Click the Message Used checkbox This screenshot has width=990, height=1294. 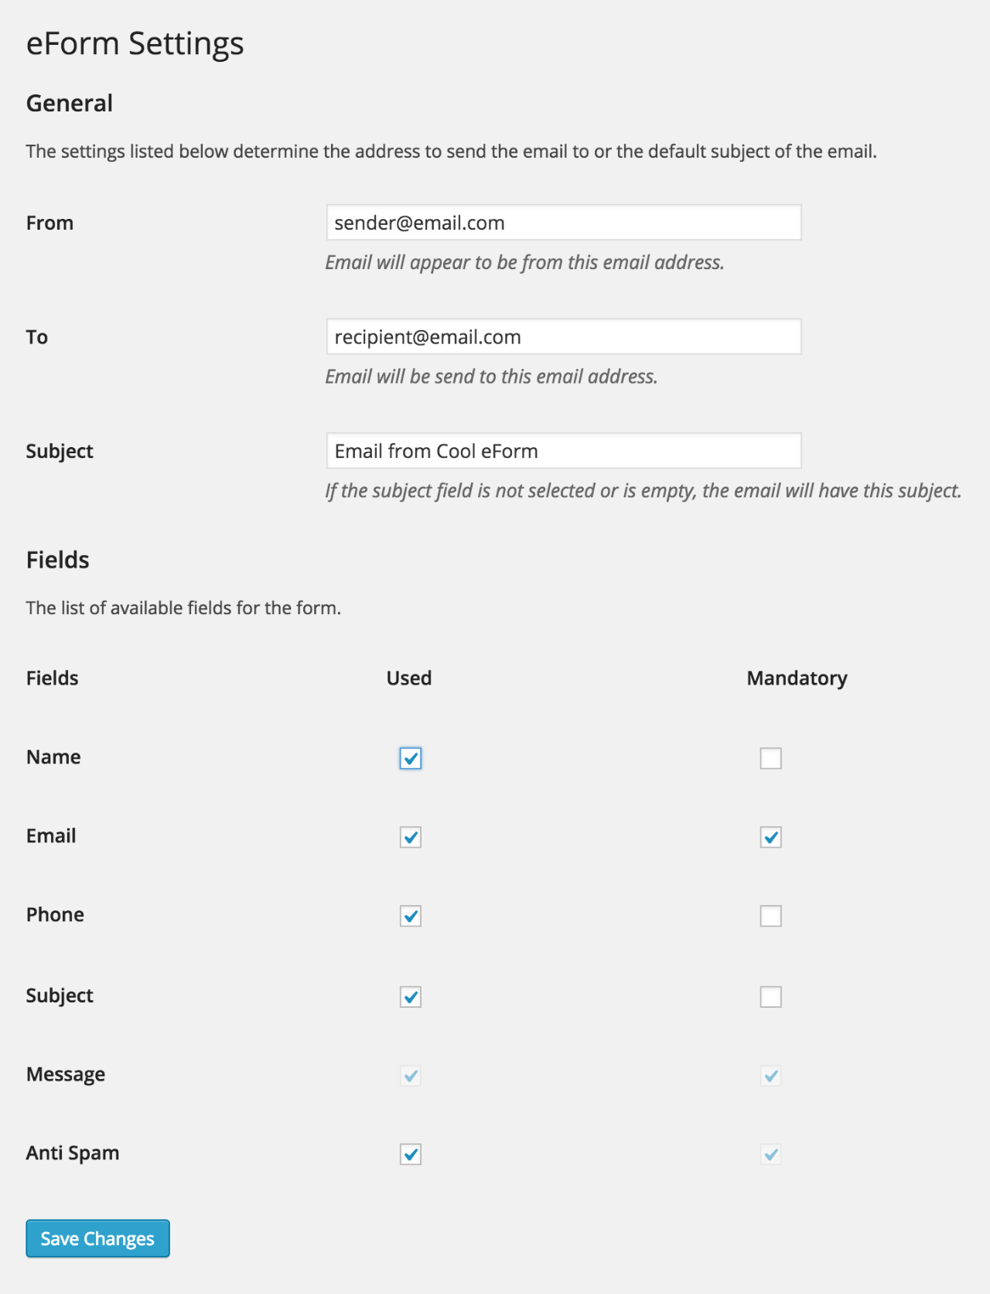click(411, 1076)
